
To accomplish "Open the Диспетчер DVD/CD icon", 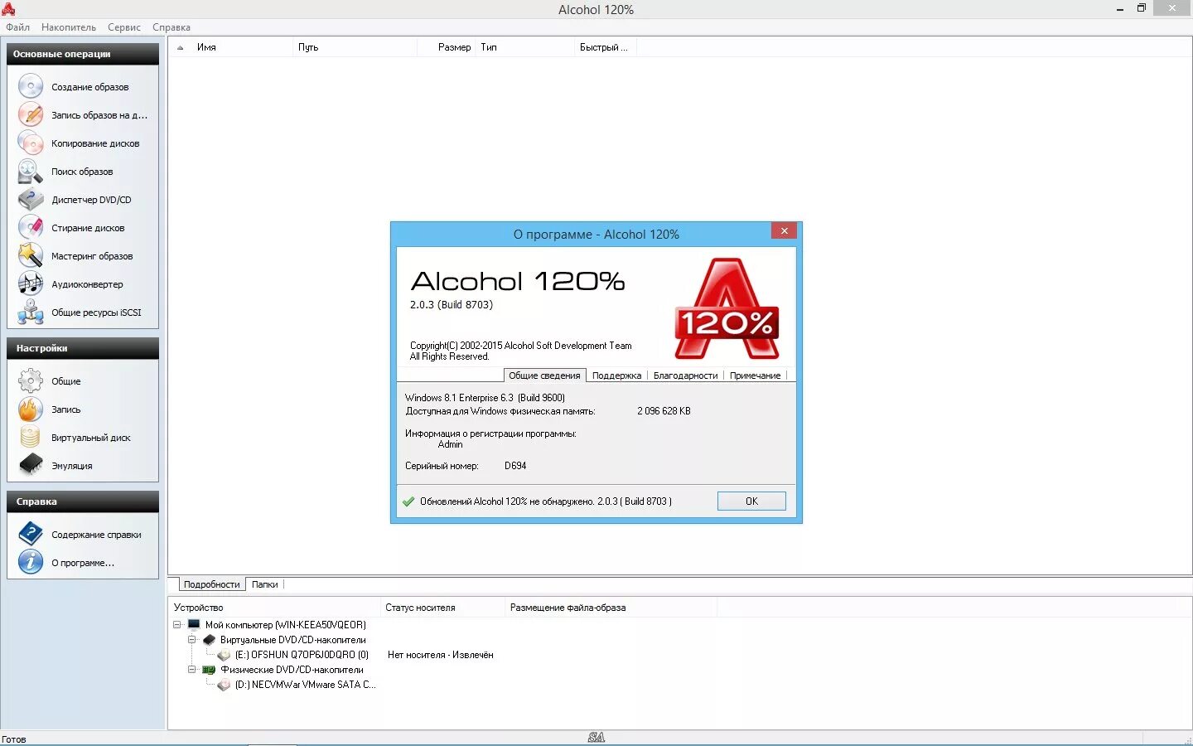I will [31, 199].
